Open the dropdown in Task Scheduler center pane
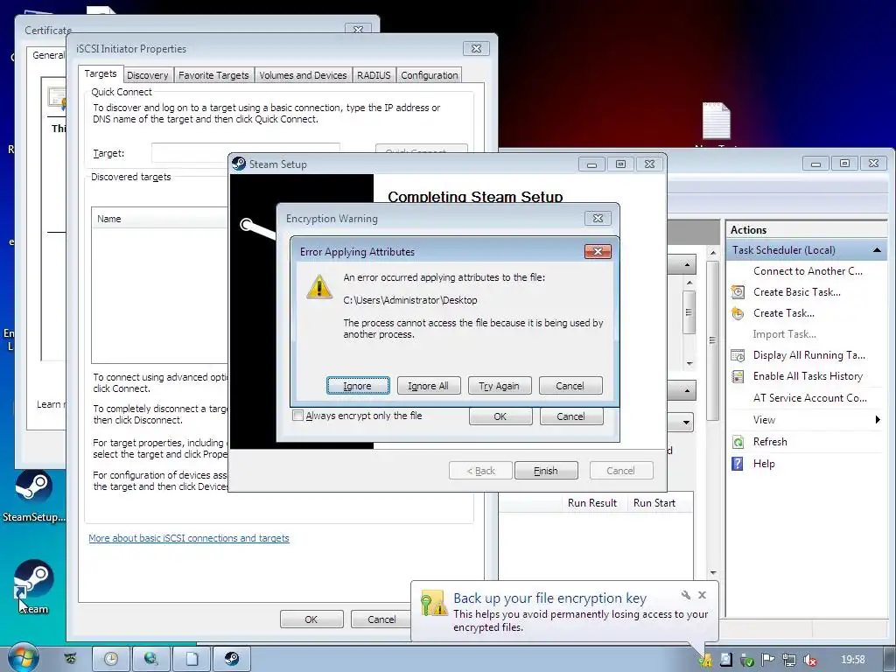This screenshot has width=896, height=672. 686,423
